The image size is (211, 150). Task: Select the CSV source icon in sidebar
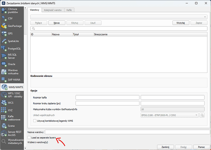(4, 18)
